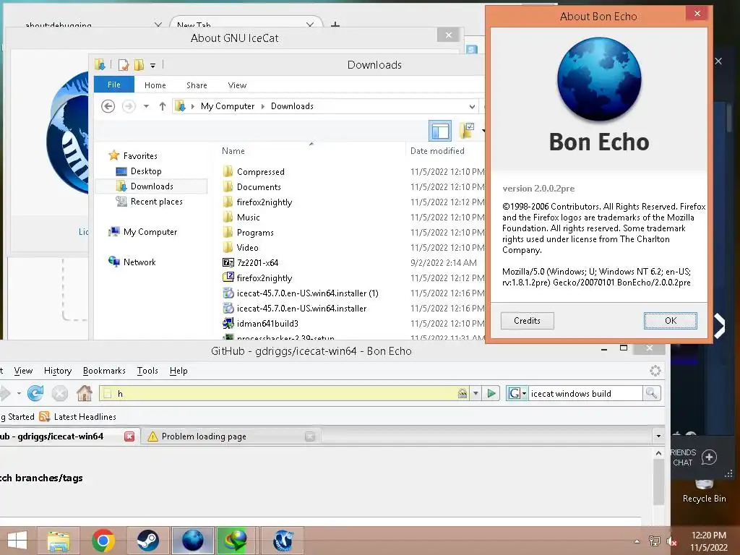740x555 pixels.
Task: Click the muted volume tray icon
Action: 671,541
